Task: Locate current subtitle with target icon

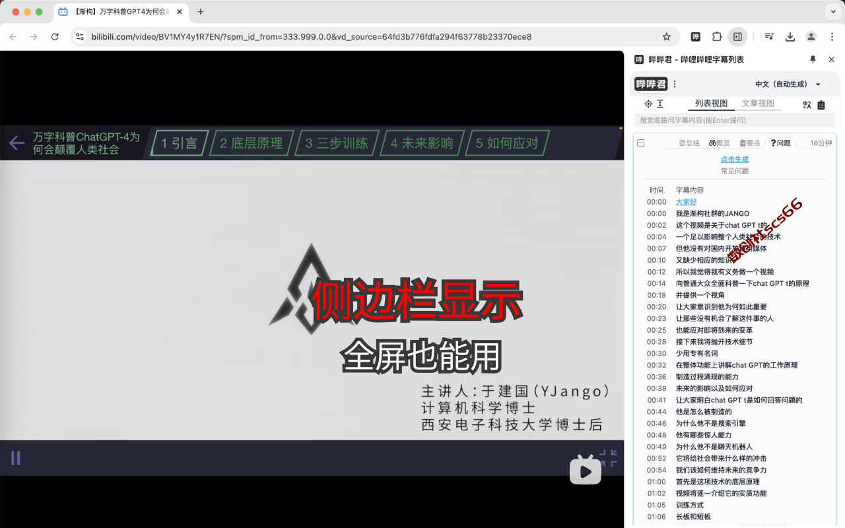Action: tap(648, 104)
